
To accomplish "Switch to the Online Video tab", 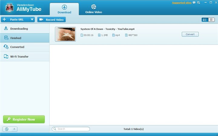I will click(94, 9).
